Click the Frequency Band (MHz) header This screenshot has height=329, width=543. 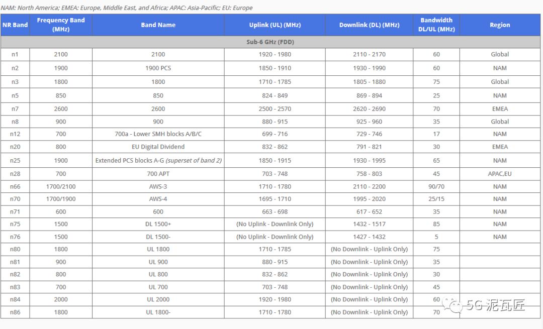pos(61,25)
